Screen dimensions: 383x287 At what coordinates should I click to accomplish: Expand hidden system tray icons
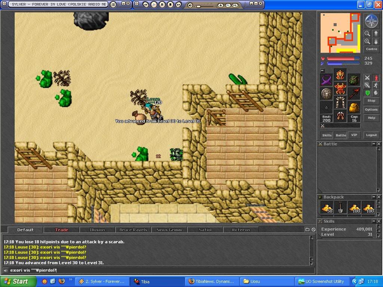tap(355, 281)
